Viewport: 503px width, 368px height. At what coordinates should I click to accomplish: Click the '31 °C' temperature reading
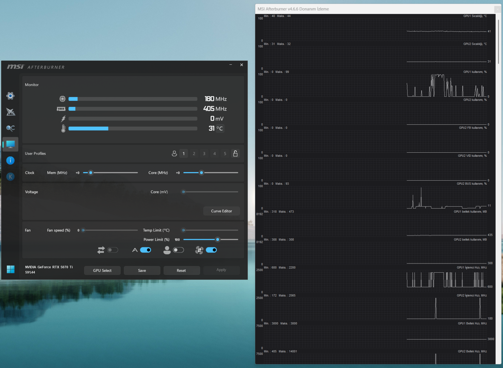click(216, 128)
